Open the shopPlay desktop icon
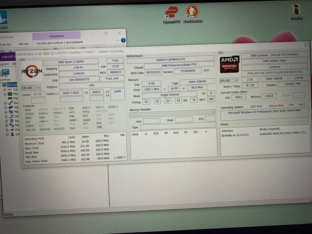Viewport: 312px width, 234px height. point(297,11)
